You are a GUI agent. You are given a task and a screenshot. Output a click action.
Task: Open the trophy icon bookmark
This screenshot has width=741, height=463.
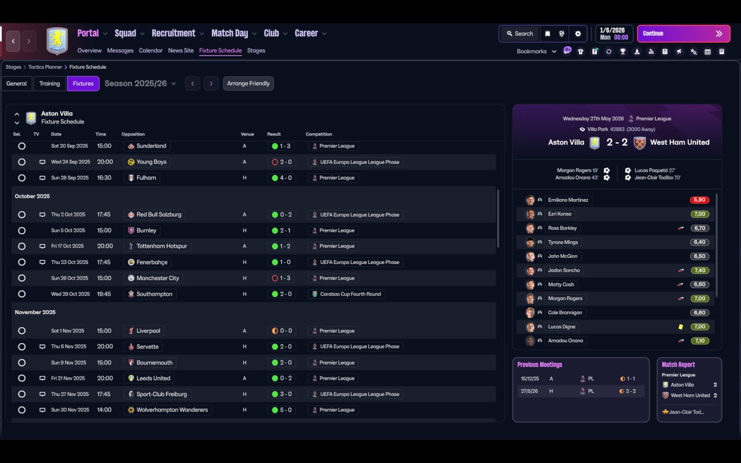click(623, 52)
